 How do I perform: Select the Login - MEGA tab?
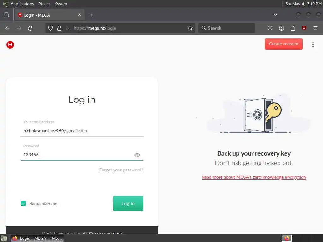pos(50,15)
